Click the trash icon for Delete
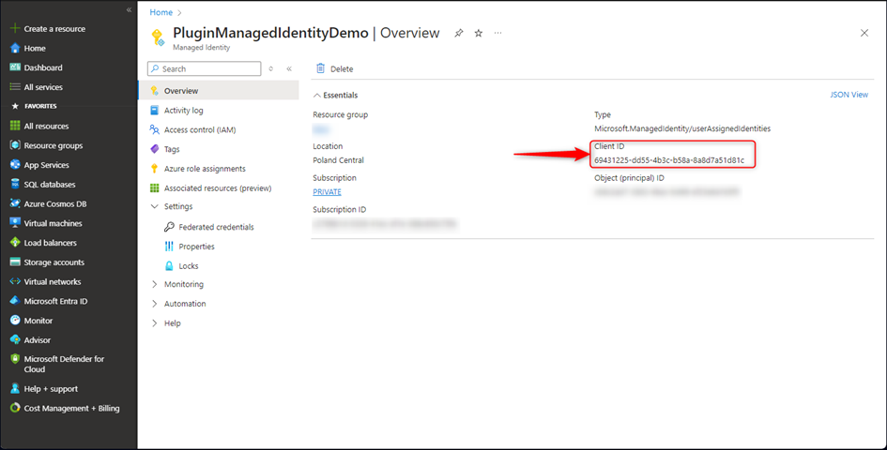 pos(321,68)
